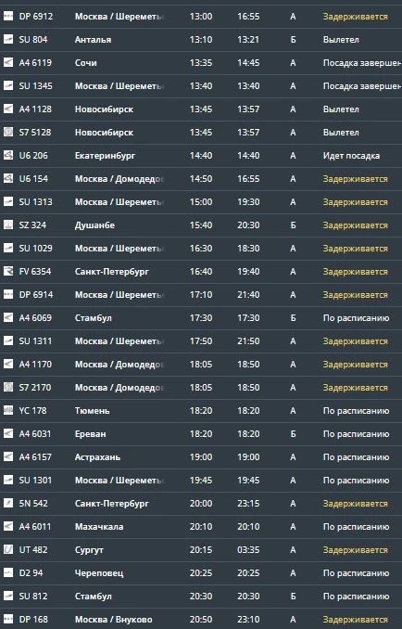Click the Rossiya icon next to FV 6354
402x629 pixels.
(x=8, y=271)
